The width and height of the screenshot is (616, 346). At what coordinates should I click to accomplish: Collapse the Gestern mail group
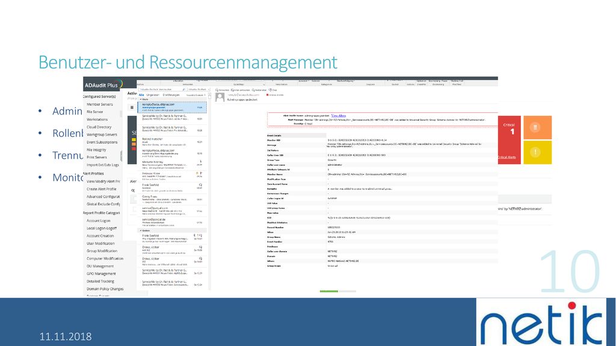click(x=141, y=231)
